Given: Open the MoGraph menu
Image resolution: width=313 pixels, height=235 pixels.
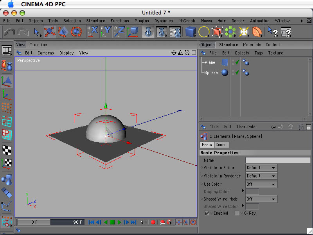Looking at the screenshot, I should tap(187, 21).
